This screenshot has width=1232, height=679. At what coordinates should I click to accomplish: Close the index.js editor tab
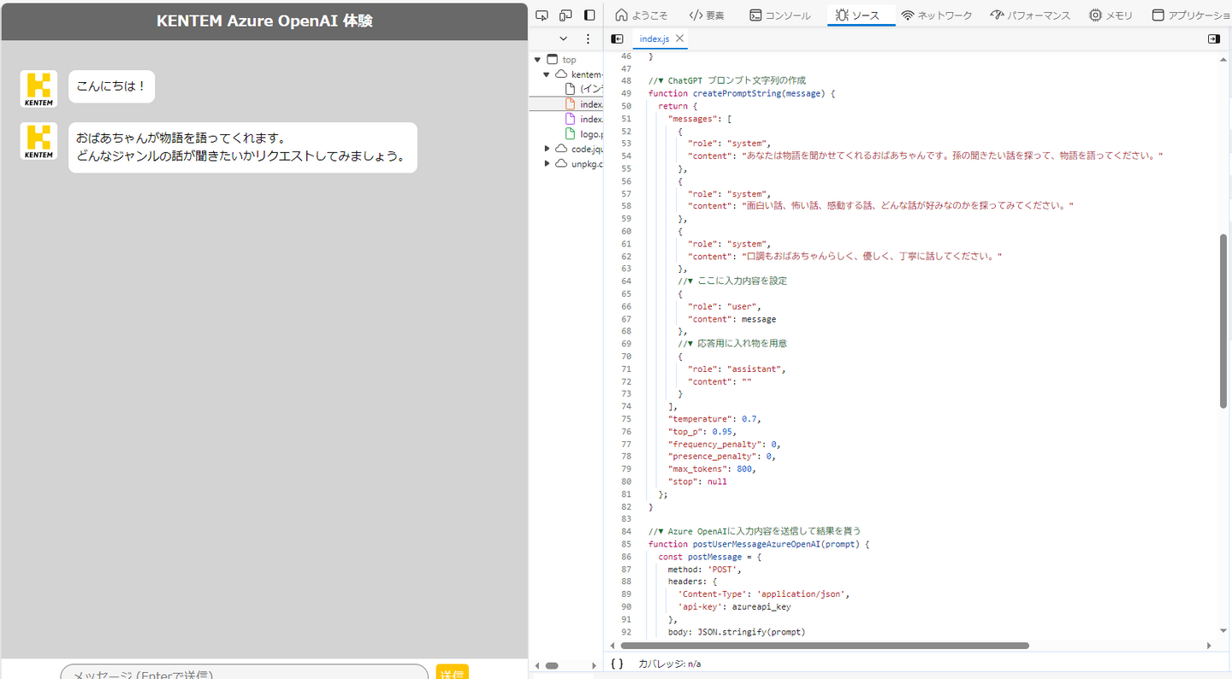point(679,38)
